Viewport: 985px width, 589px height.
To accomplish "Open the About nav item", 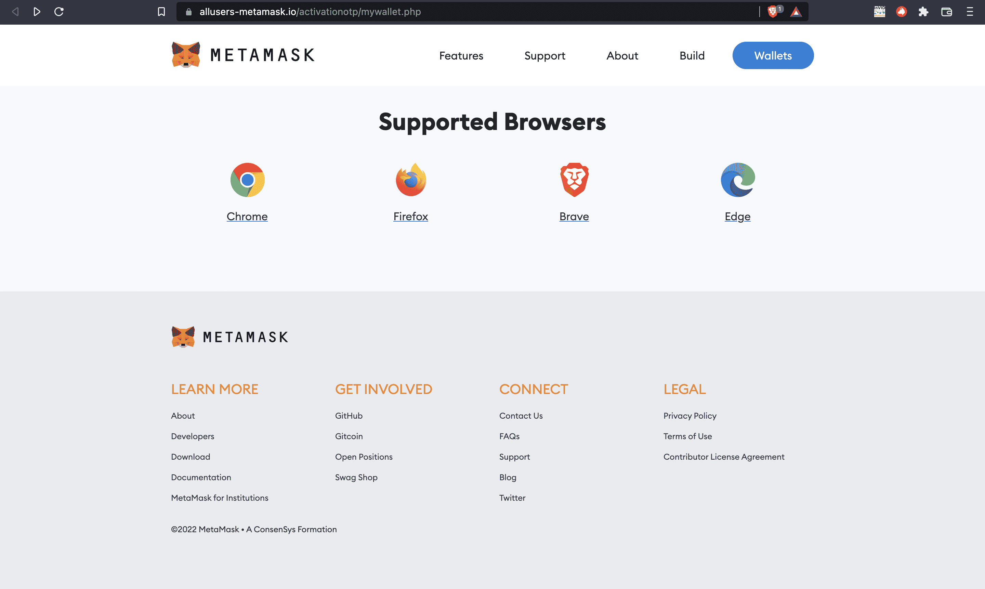I will pyautogui.click(x=622, y=55).
